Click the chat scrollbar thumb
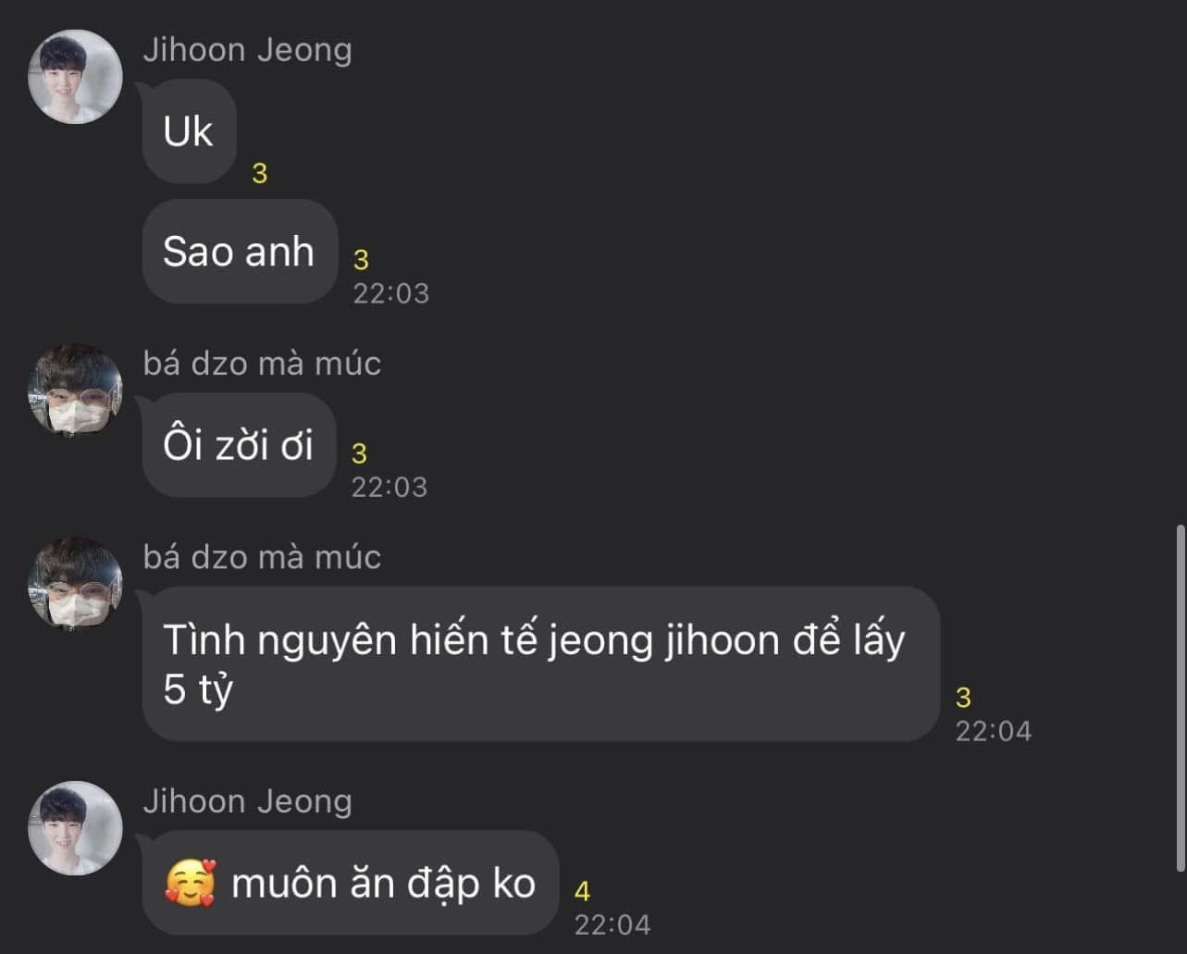1187x954 pixels. tap(1180, 698)
